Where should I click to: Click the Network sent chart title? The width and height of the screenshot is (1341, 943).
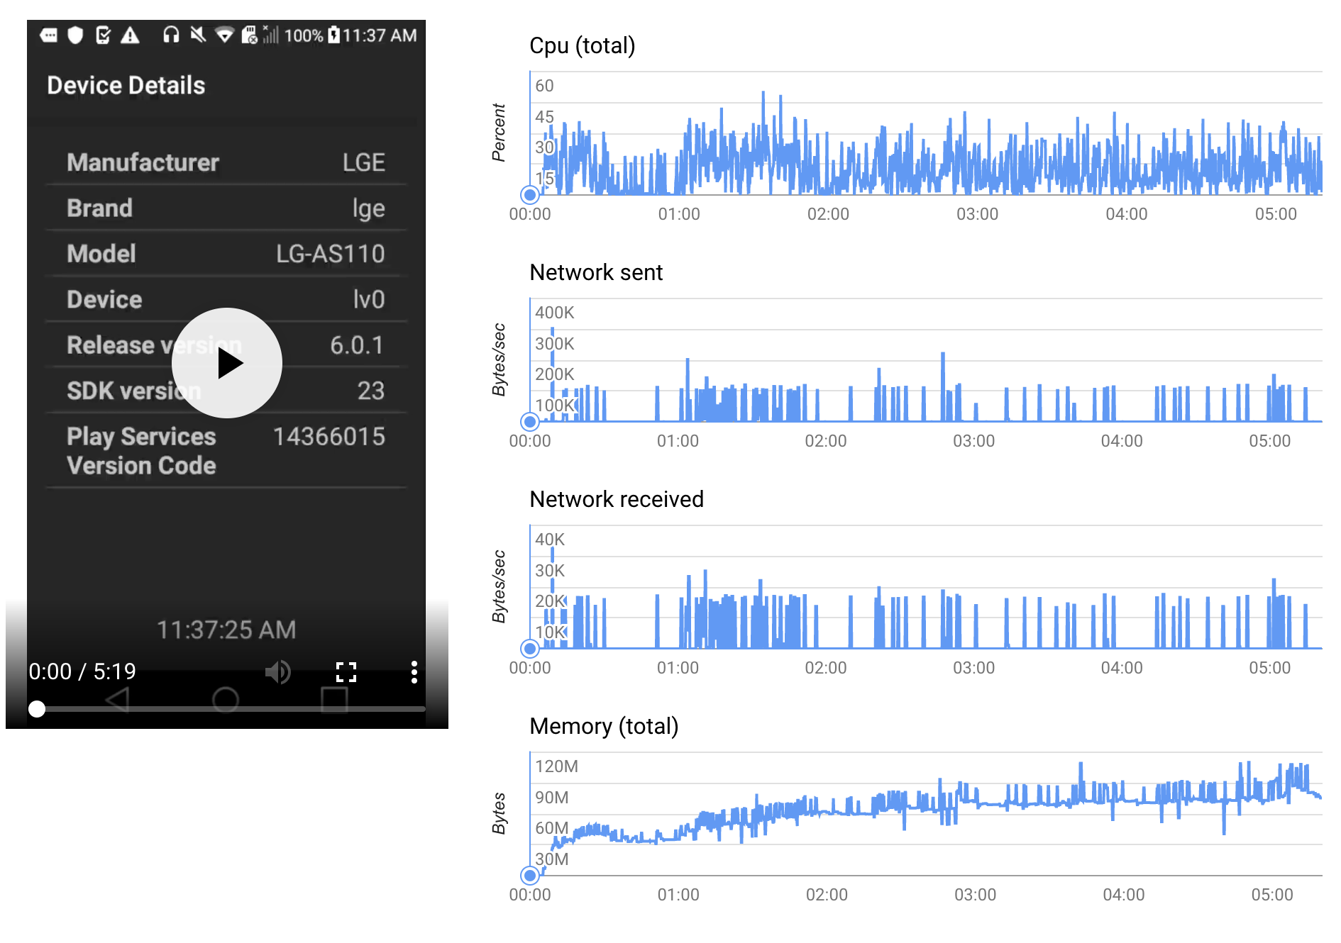pyautogui.click(x=596, y=272)
